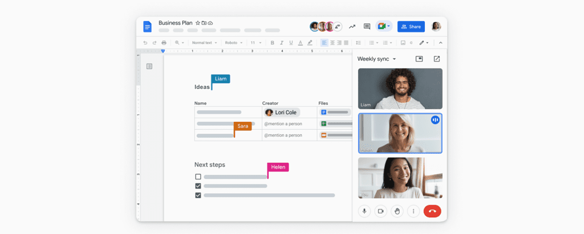Open the Roboto font dropdown

234,43
